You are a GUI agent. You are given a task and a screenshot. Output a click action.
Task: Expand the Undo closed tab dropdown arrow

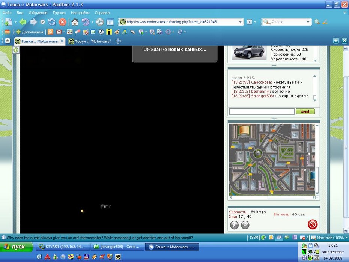point(92,22)
